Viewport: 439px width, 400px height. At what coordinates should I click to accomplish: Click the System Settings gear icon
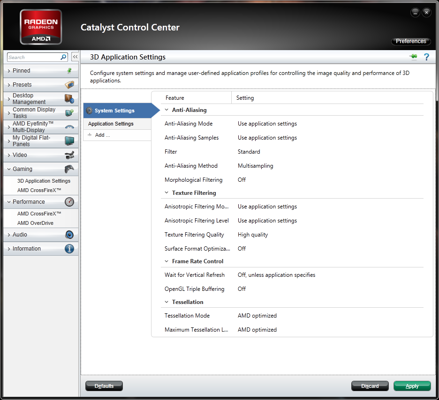(x=89, y=111)
